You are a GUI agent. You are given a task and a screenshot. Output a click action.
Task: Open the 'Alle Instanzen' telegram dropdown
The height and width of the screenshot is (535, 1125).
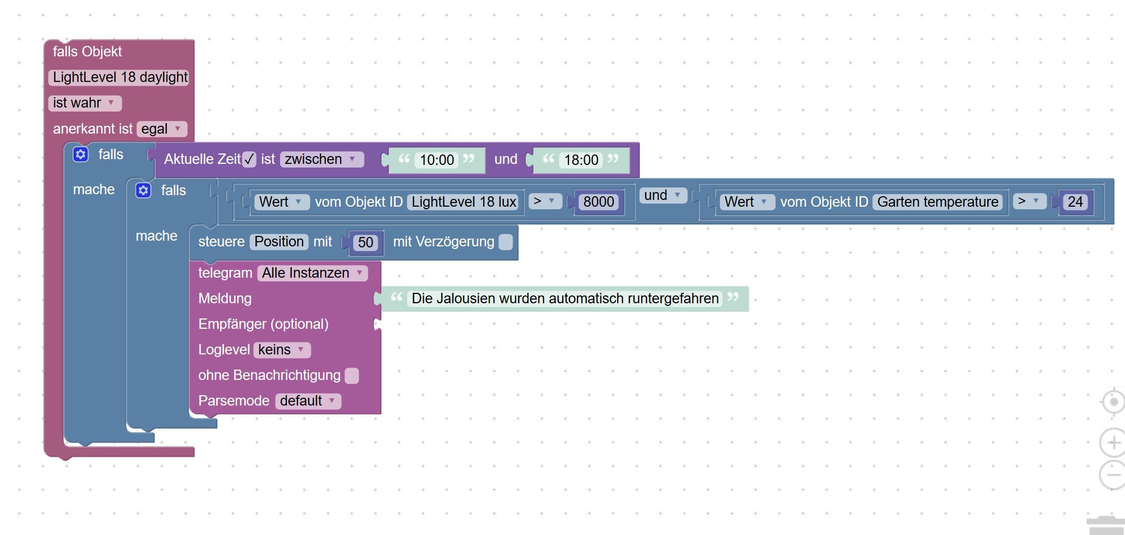click(x=312, y=273)
